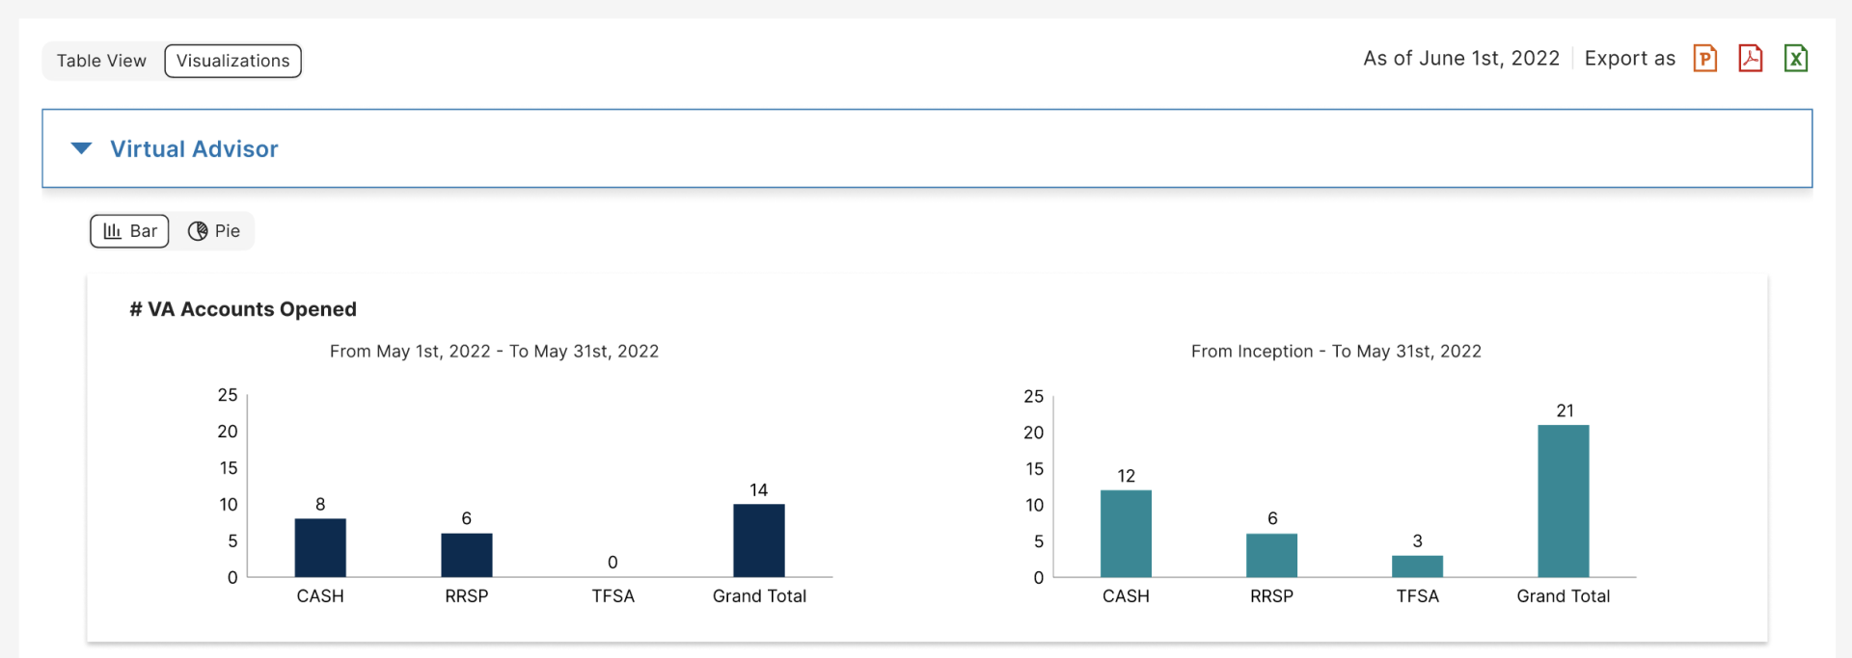Export the report as PowerPoint

[1705, 58]
